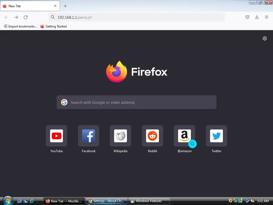Click the Google logo in search box

click(64, 102)
